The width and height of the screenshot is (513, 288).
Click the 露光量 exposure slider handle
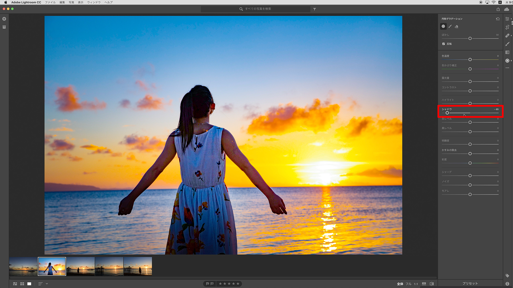470,82
